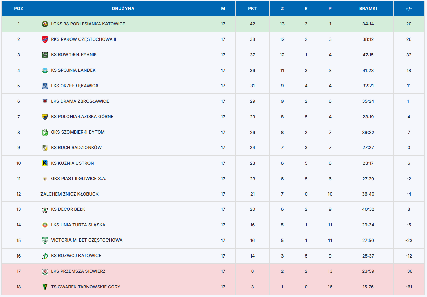Click the KS Decor Bełk football icon

click(x=45, y=209)
